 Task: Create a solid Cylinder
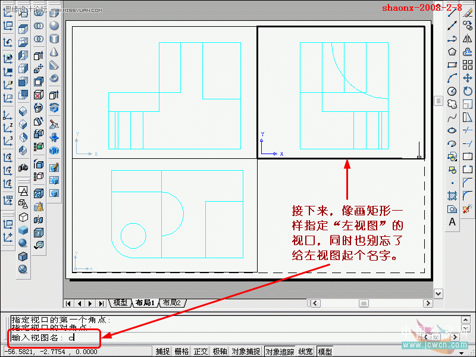(54, 39)
